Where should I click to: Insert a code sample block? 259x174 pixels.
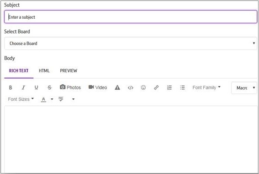[x=130, y=87]
